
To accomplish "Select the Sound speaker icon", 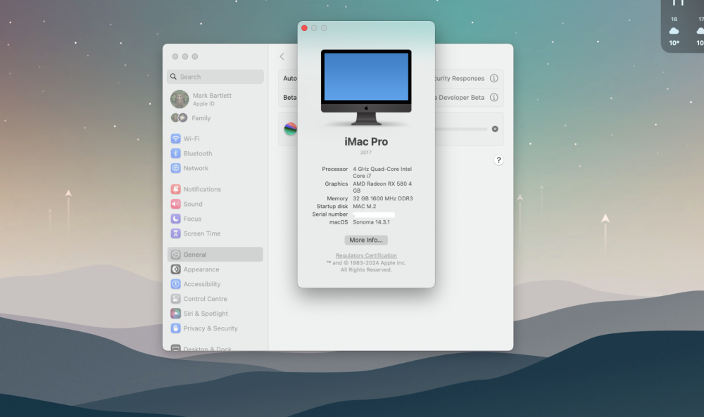I will (x=175, y=204).
